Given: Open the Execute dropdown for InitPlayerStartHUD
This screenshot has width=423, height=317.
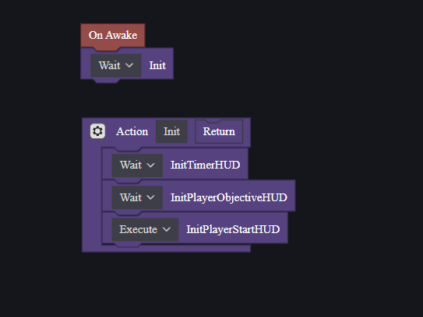Looking at the screenshot, I should coord(145,229).
